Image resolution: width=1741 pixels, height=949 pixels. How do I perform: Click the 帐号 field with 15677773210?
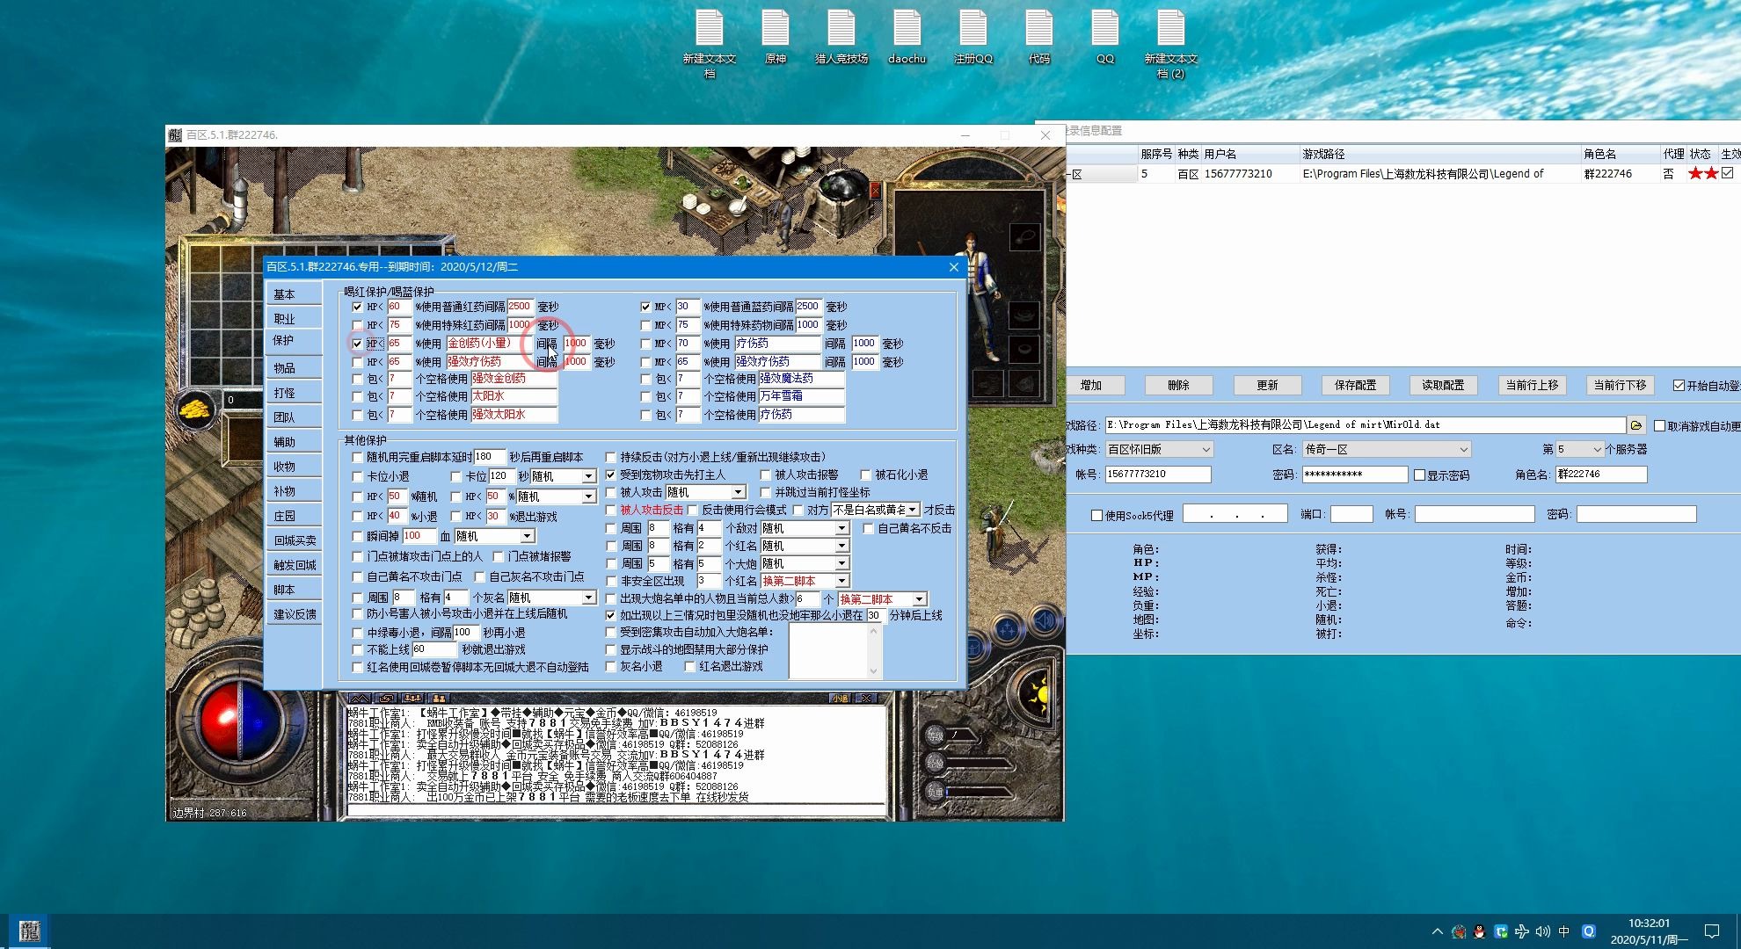pos(1157,474)
